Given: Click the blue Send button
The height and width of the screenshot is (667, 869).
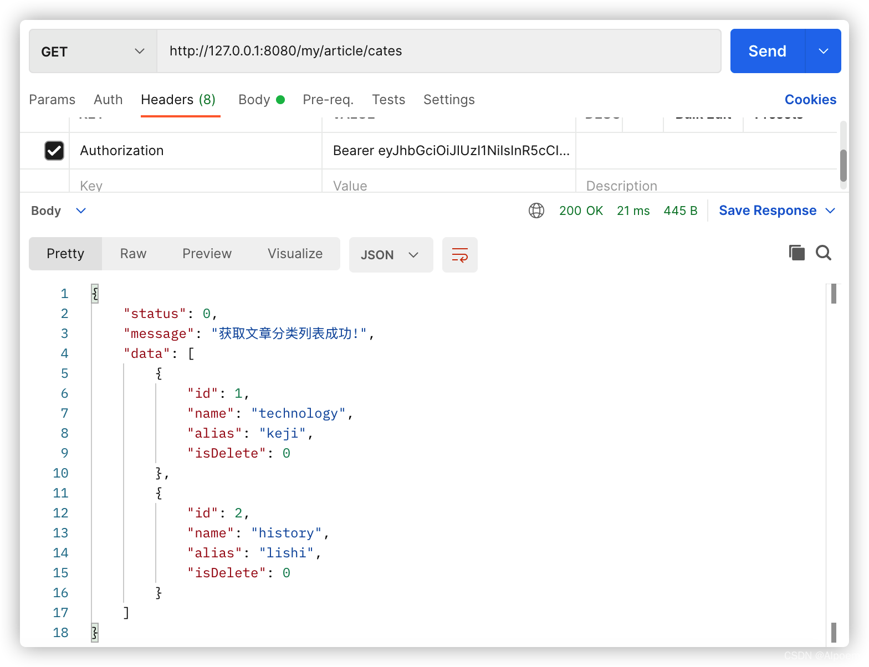Looking at the screenshot, I should click(x=768, y=51).
